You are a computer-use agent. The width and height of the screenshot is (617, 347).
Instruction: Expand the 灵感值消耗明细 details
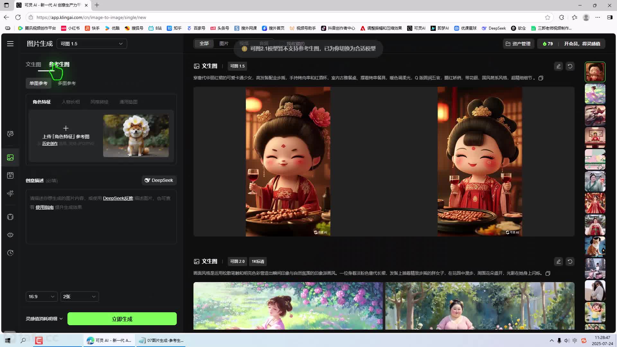tap(44, 319)
